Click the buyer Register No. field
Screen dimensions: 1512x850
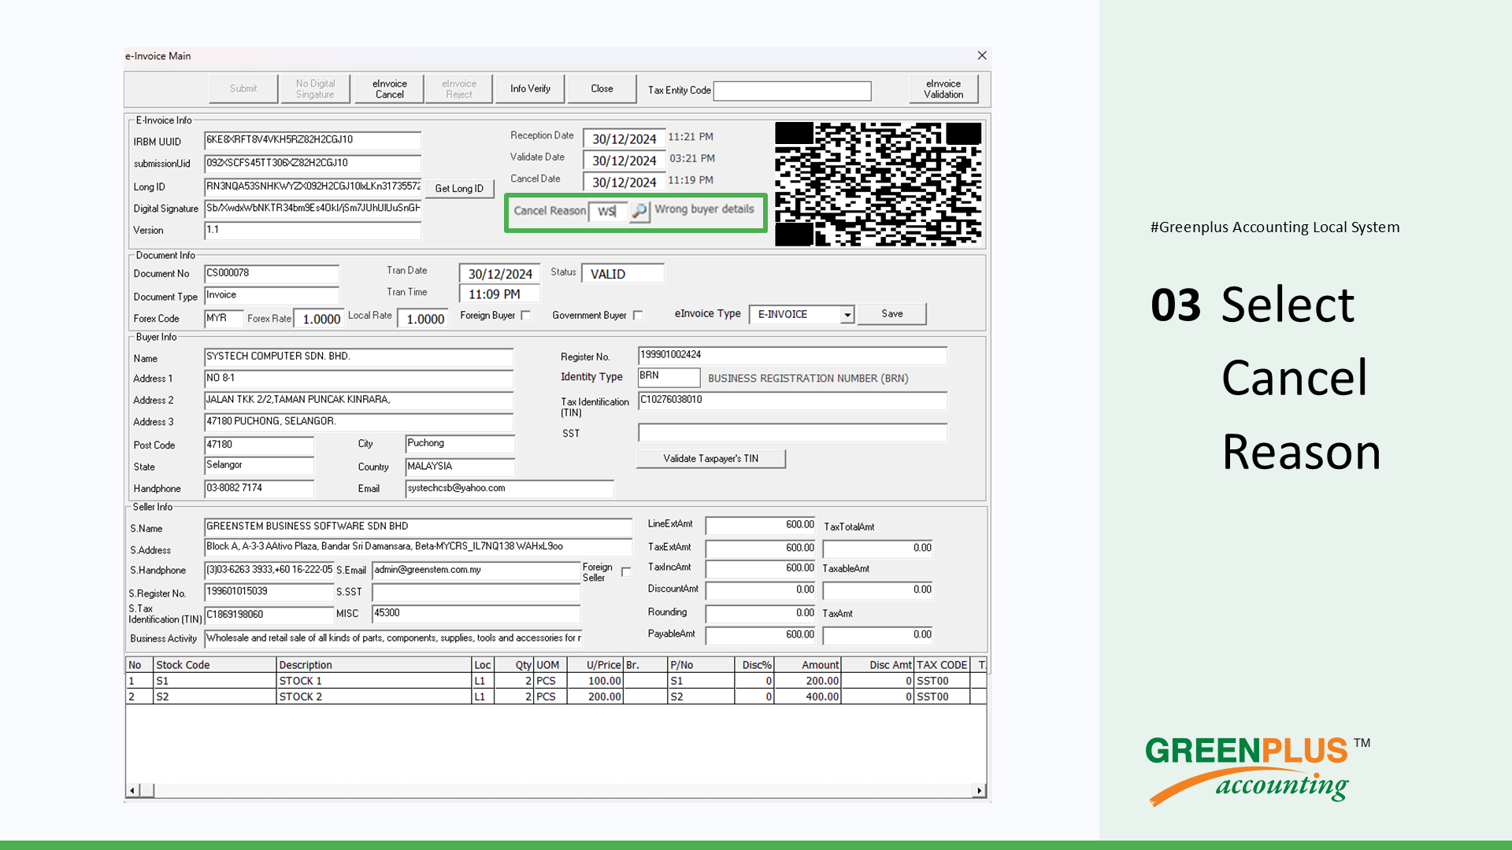[792, 355]
